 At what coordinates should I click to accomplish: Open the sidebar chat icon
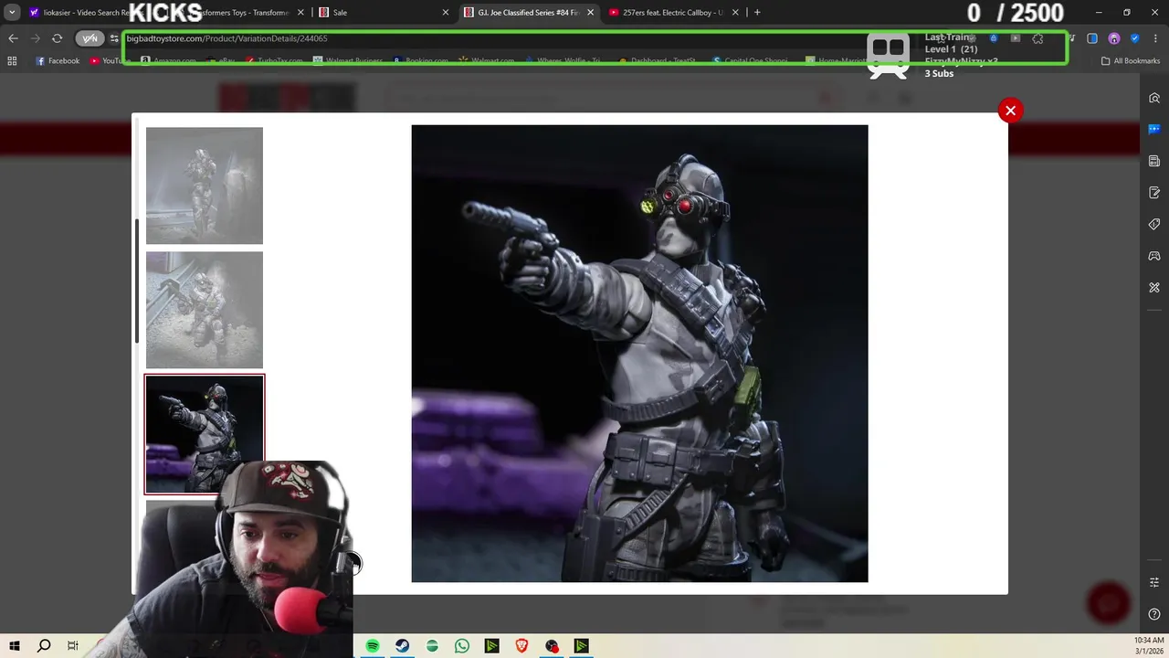click(x=1154, y=129)
